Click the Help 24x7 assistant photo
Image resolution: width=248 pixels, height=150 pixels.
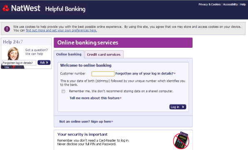pos(13,58)
